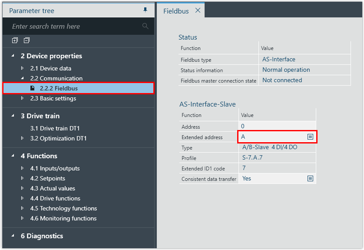
Task: Open Extended address selection list icon
Action: click(310, 137)
